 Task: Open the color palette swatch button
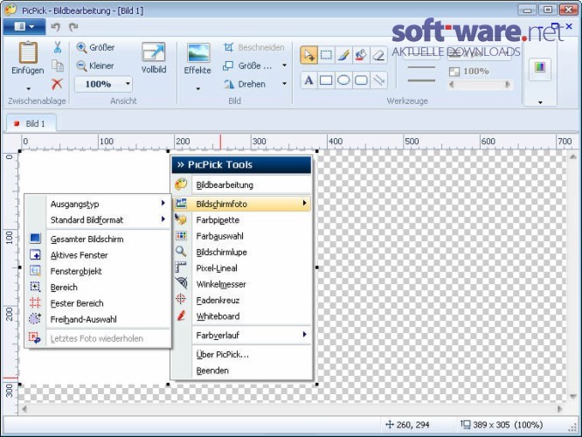click(x=540, y=69)
